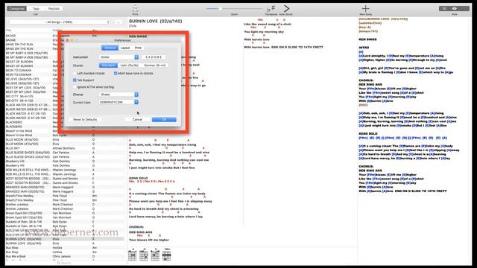Screen dimensions: 477x268
Task: Toggle the Tab Support checkbox
Action: tap(75, 80)
